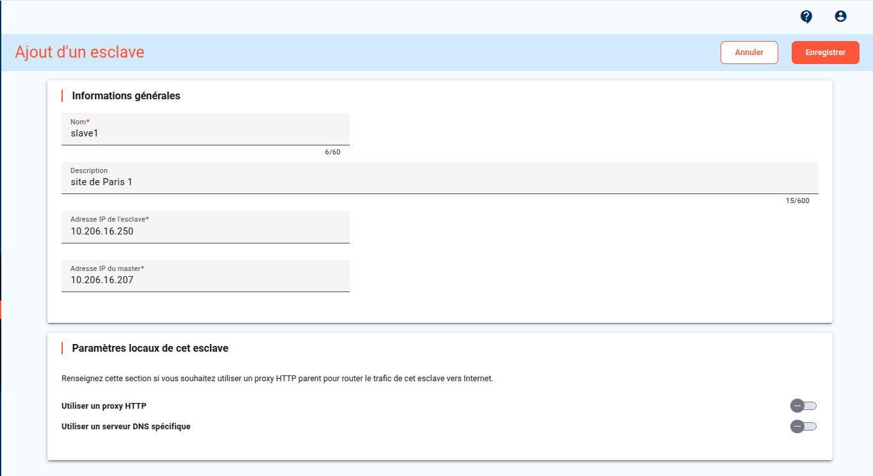Viewport: 873px width, 476px height.
Task: Open the user account profile icon
Action: (840, 17)
